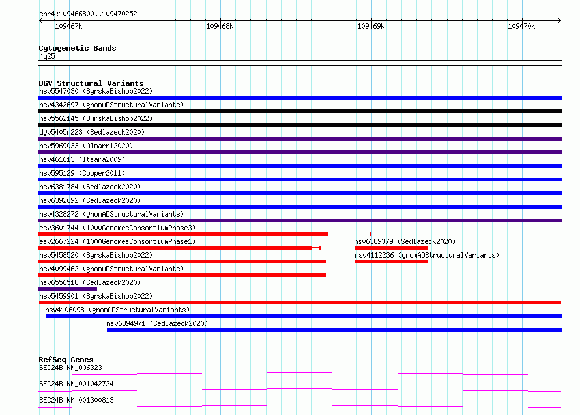Screen dimensions: 580x415
Task: Open variant label nsv461613 (Itsara2009)
Action: 82,159
